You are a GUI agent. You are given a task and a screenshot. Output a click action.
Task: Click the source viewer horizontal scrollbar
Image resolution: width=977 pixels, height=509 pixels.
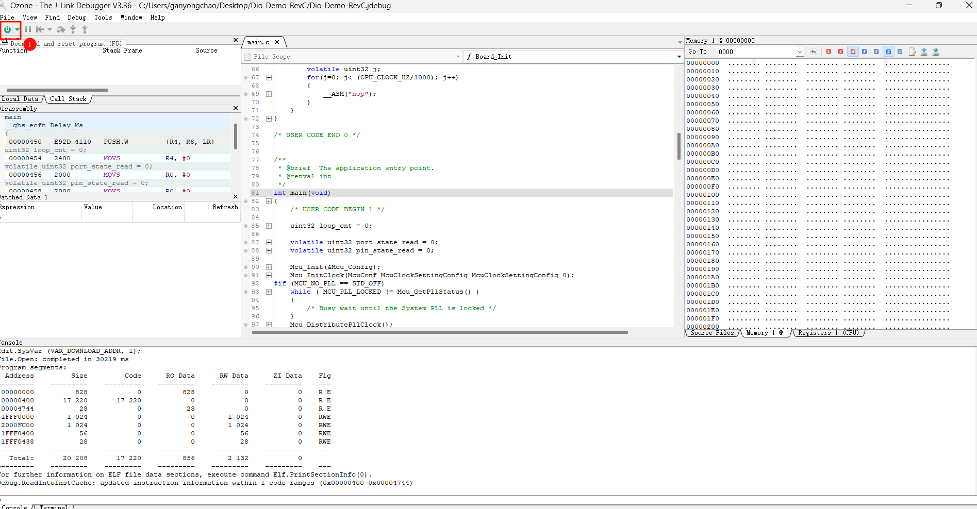[440, 332]
